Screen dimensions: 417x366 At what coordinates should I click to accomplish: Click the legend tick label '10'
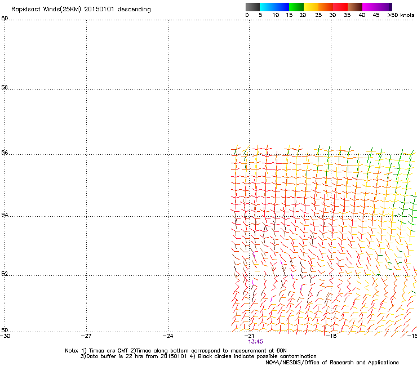(x=276, y=15)
